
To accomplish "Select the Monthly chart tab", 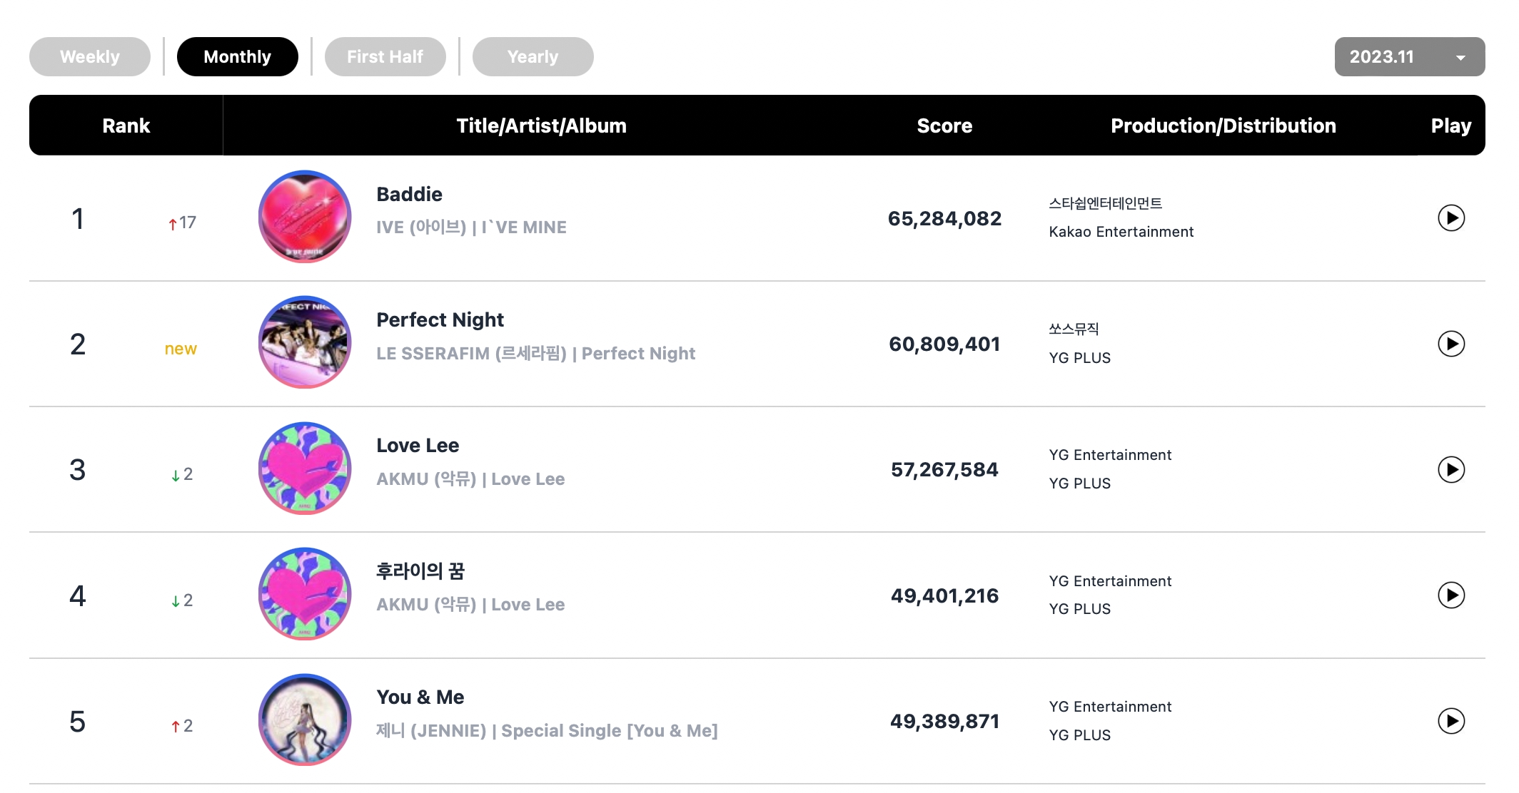I will pyautogui.click(x=237, y=57).
